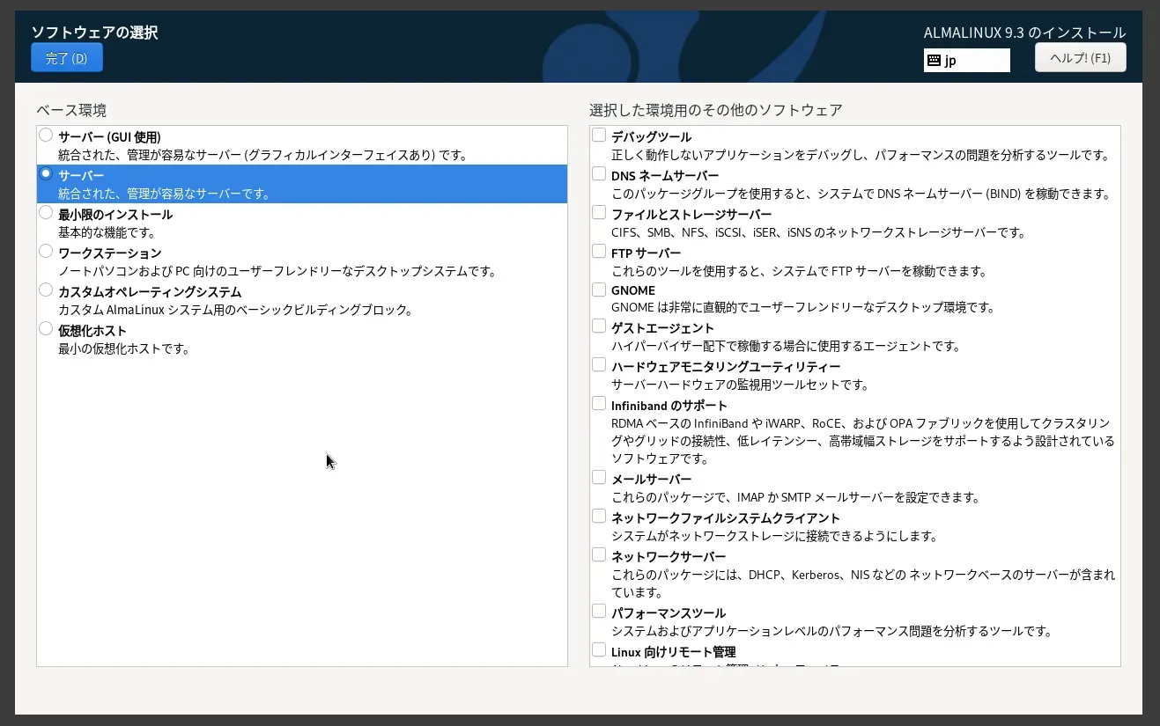Click the 完了 (D) done button
Screen dimensions: 1160x726
pyautogui.click(x=67, y=58)
